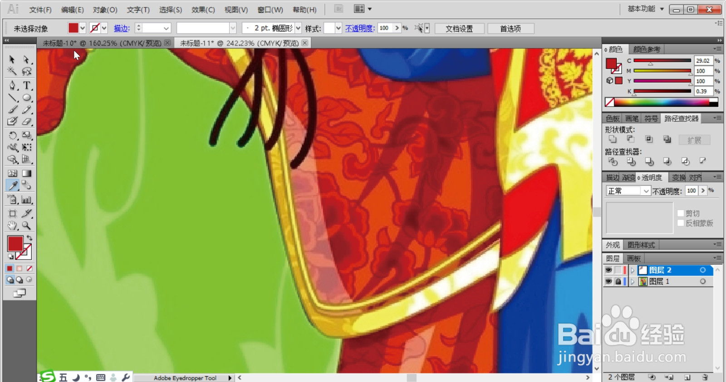Click the Cyan value field 29.02

pyautogui.click(x=703, y=60)
